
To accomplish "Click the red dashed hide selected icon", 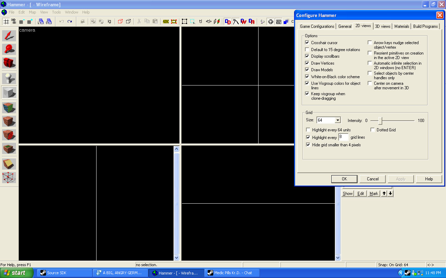I will pyautogui.click(x=120, y=22).
